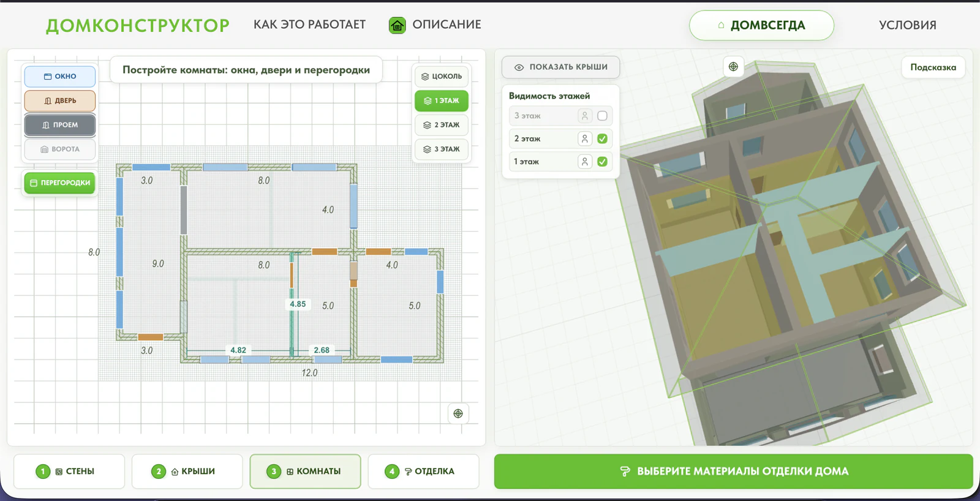Go to step 1 СТЕНЫ
The image size is (980, 501).
coord(69,471)
